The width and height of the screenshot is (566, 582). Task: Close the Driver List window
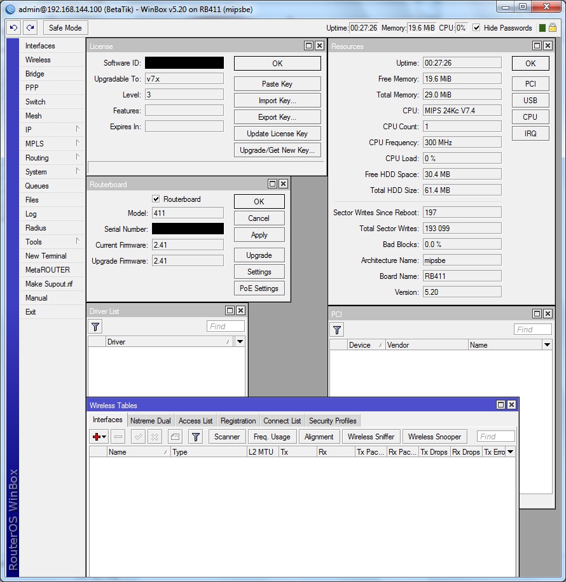240,311
